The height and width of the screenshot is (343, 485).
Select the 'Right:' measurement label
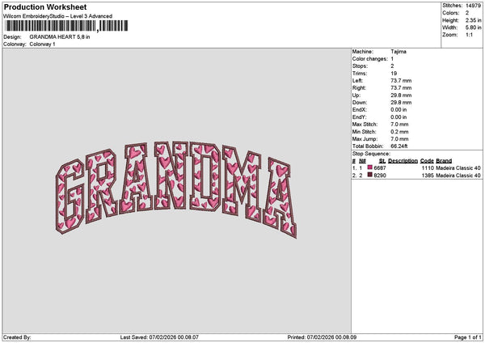click(359, 88)
